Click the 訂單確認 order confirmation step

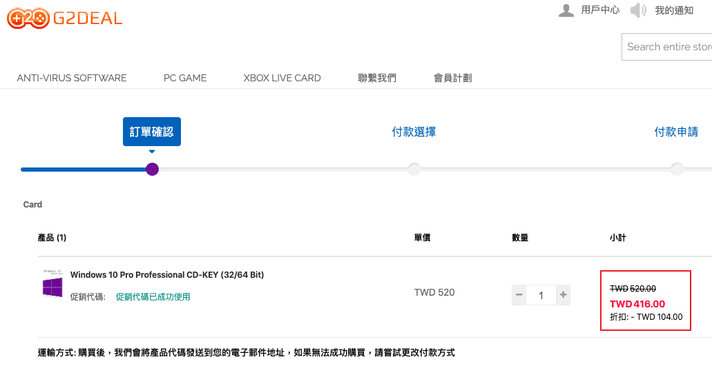152,132
